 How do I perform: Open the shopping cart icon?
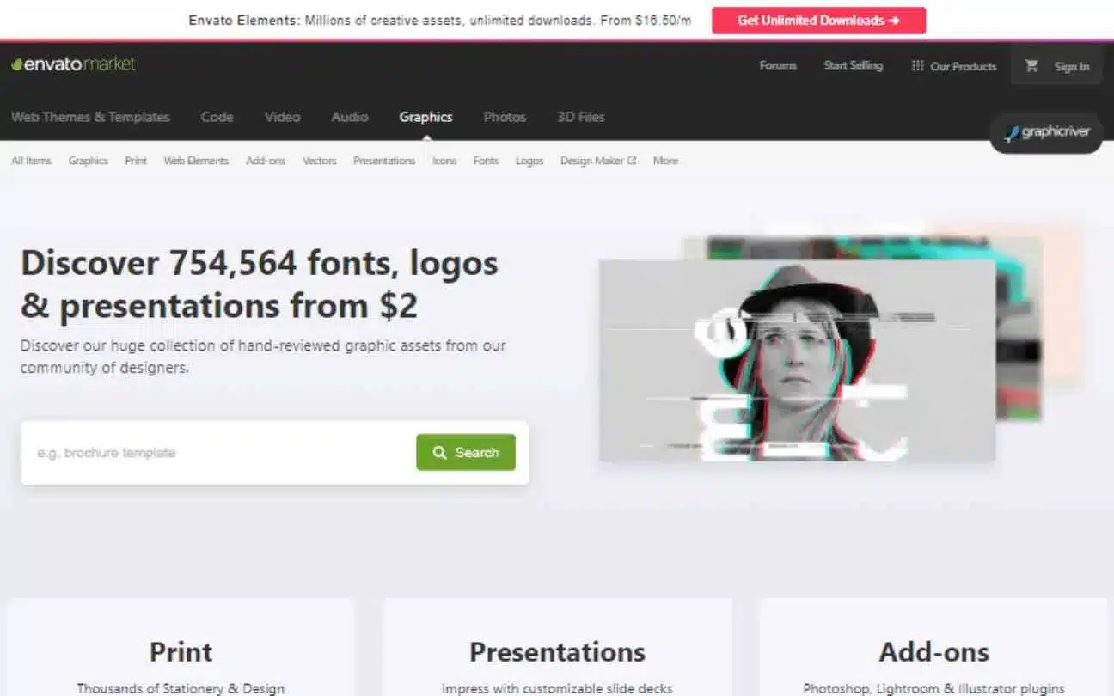click(x=1031, y=66)
